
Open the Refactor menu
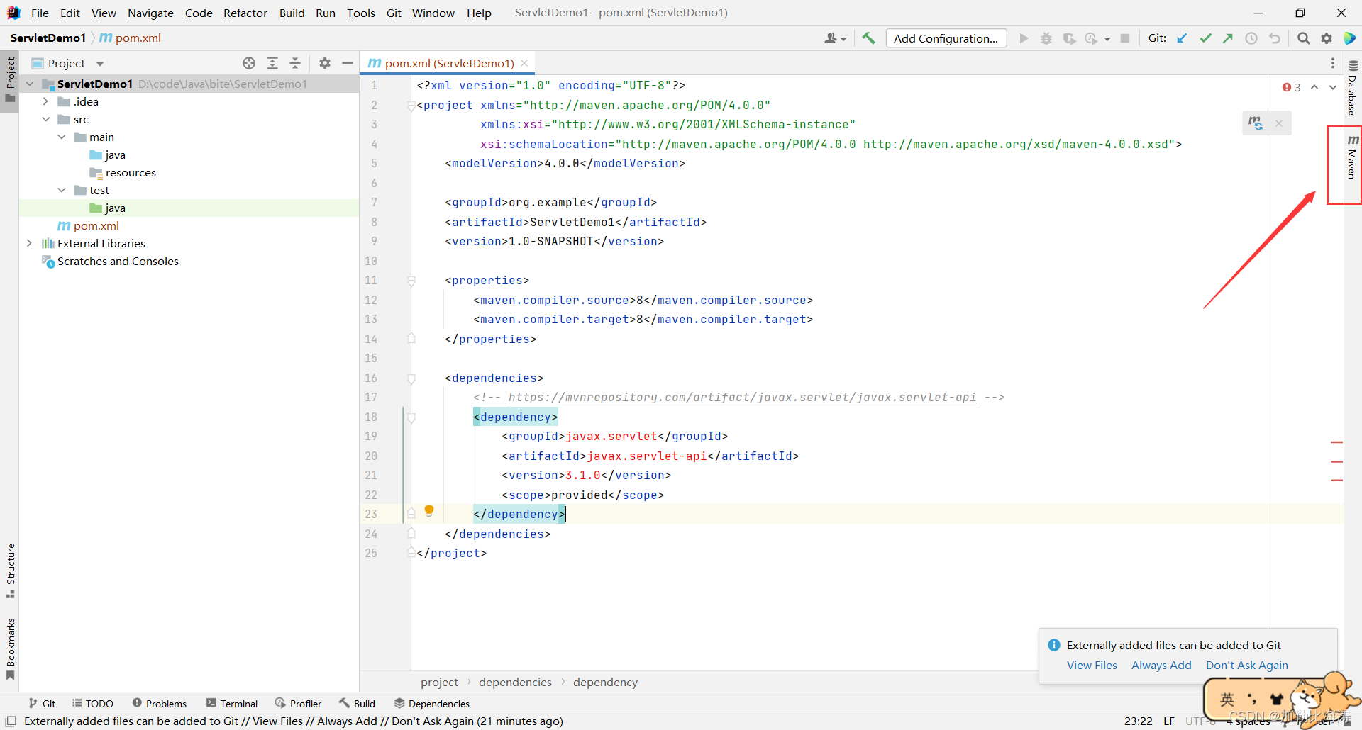pos(245,13)
